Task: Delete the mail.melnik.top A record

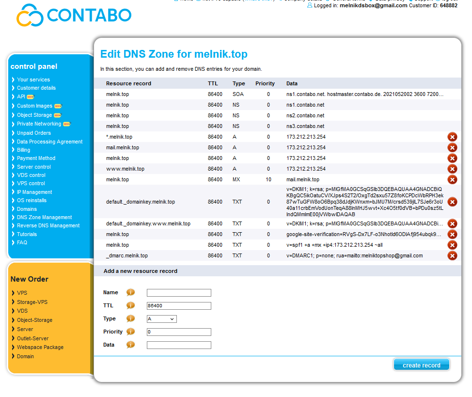Action: (452, 147)
